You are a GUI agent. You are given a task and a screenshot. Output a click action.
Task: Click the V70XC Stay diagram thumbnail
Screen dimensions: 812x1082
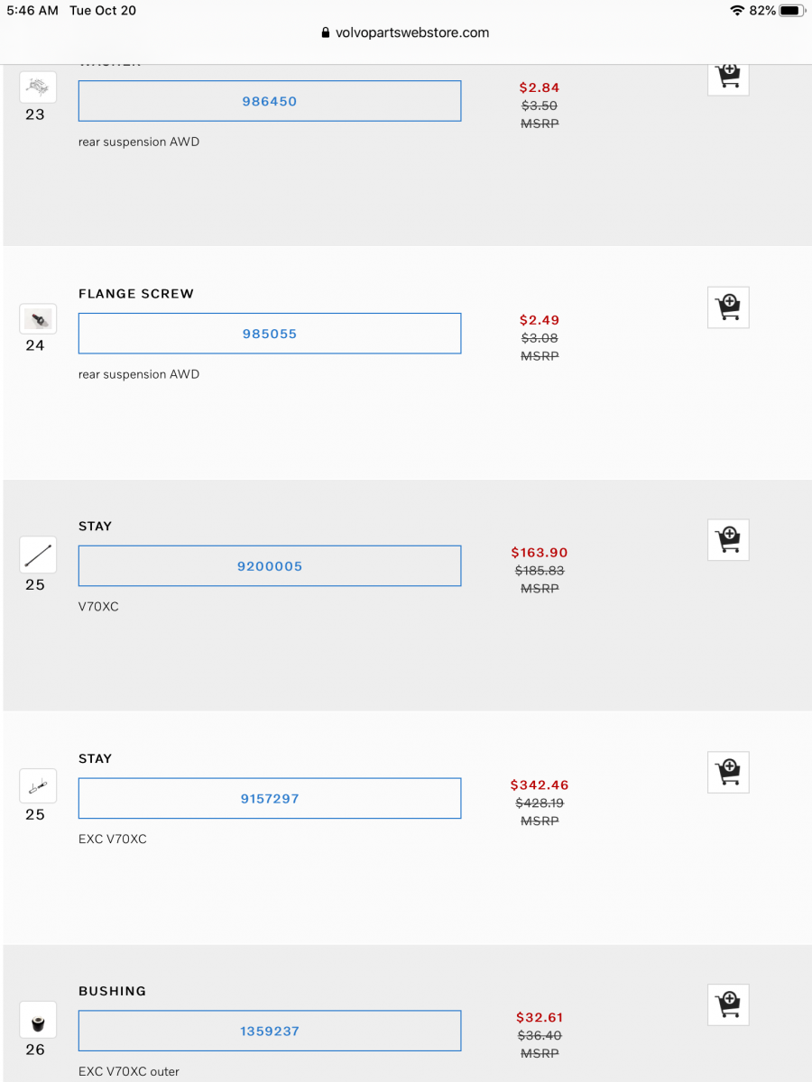point(37,555)
